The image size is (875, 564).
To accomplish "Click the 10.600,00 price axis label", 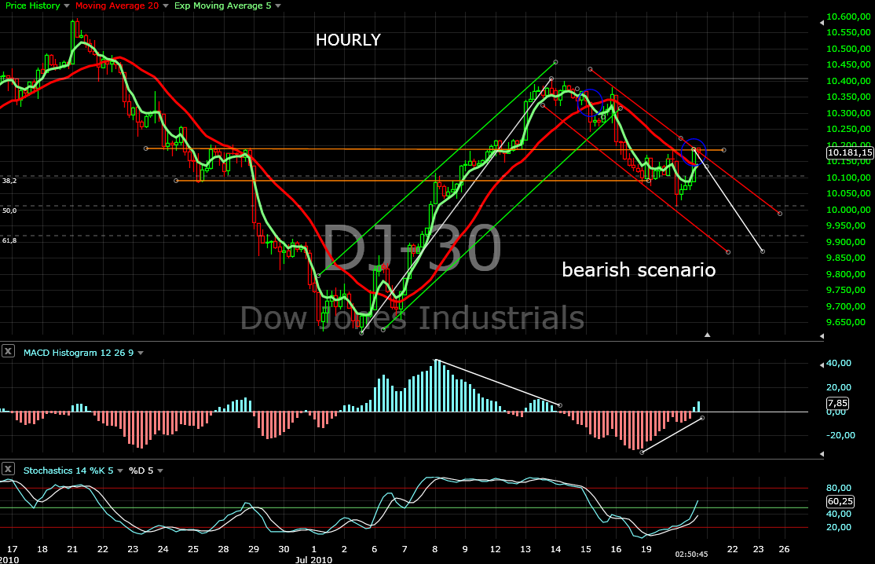I will pyautogui.click(x=848, y=16).
